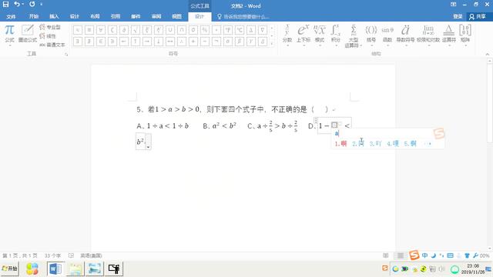The height and width of the screenshot is (277, 493).
Task: Open the 公式 (Equation) pi gallery
Action: 9,35
